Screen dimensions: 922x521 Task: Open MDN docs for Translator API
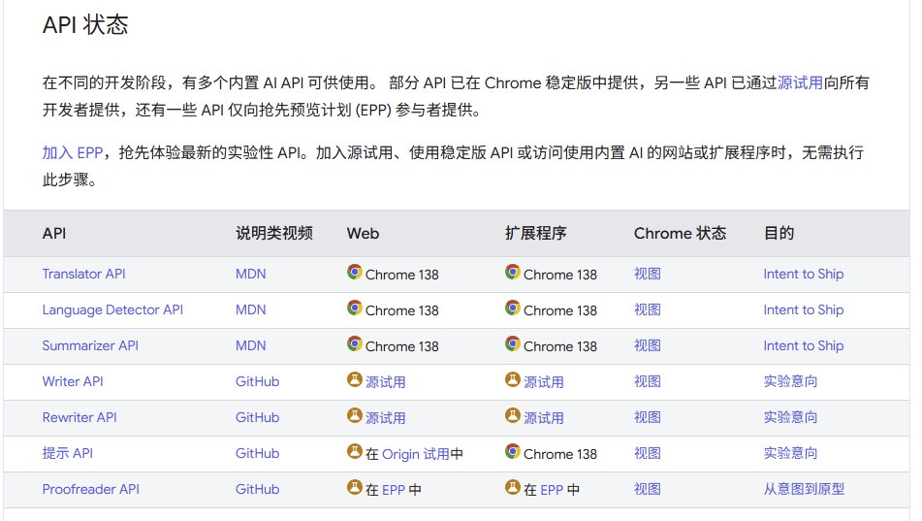tap(250, 274)
